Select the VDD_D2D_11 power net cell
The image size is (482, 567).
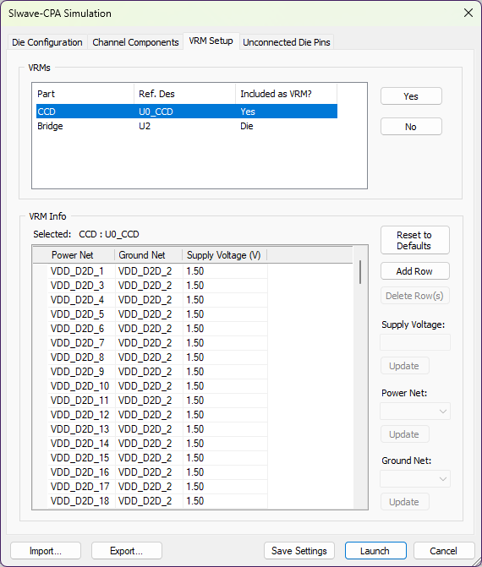(x=81, y=401)
